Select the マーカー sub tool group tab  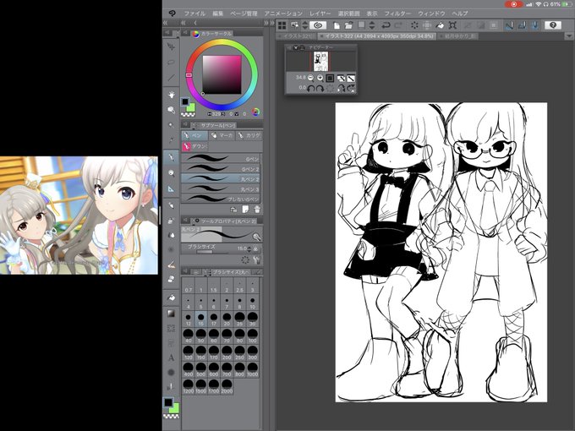click(x=222, y=135)
